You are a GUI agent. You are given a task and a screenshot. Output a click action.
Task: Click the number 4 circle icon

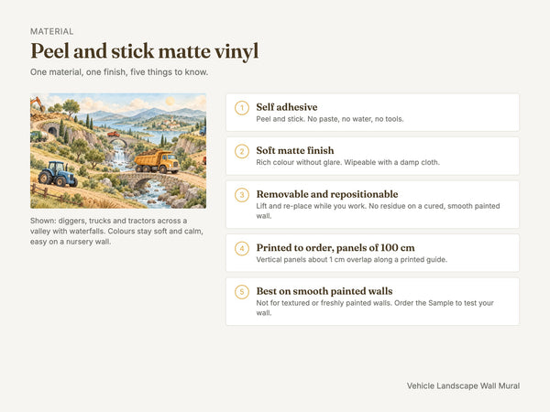tap(242, 248)
